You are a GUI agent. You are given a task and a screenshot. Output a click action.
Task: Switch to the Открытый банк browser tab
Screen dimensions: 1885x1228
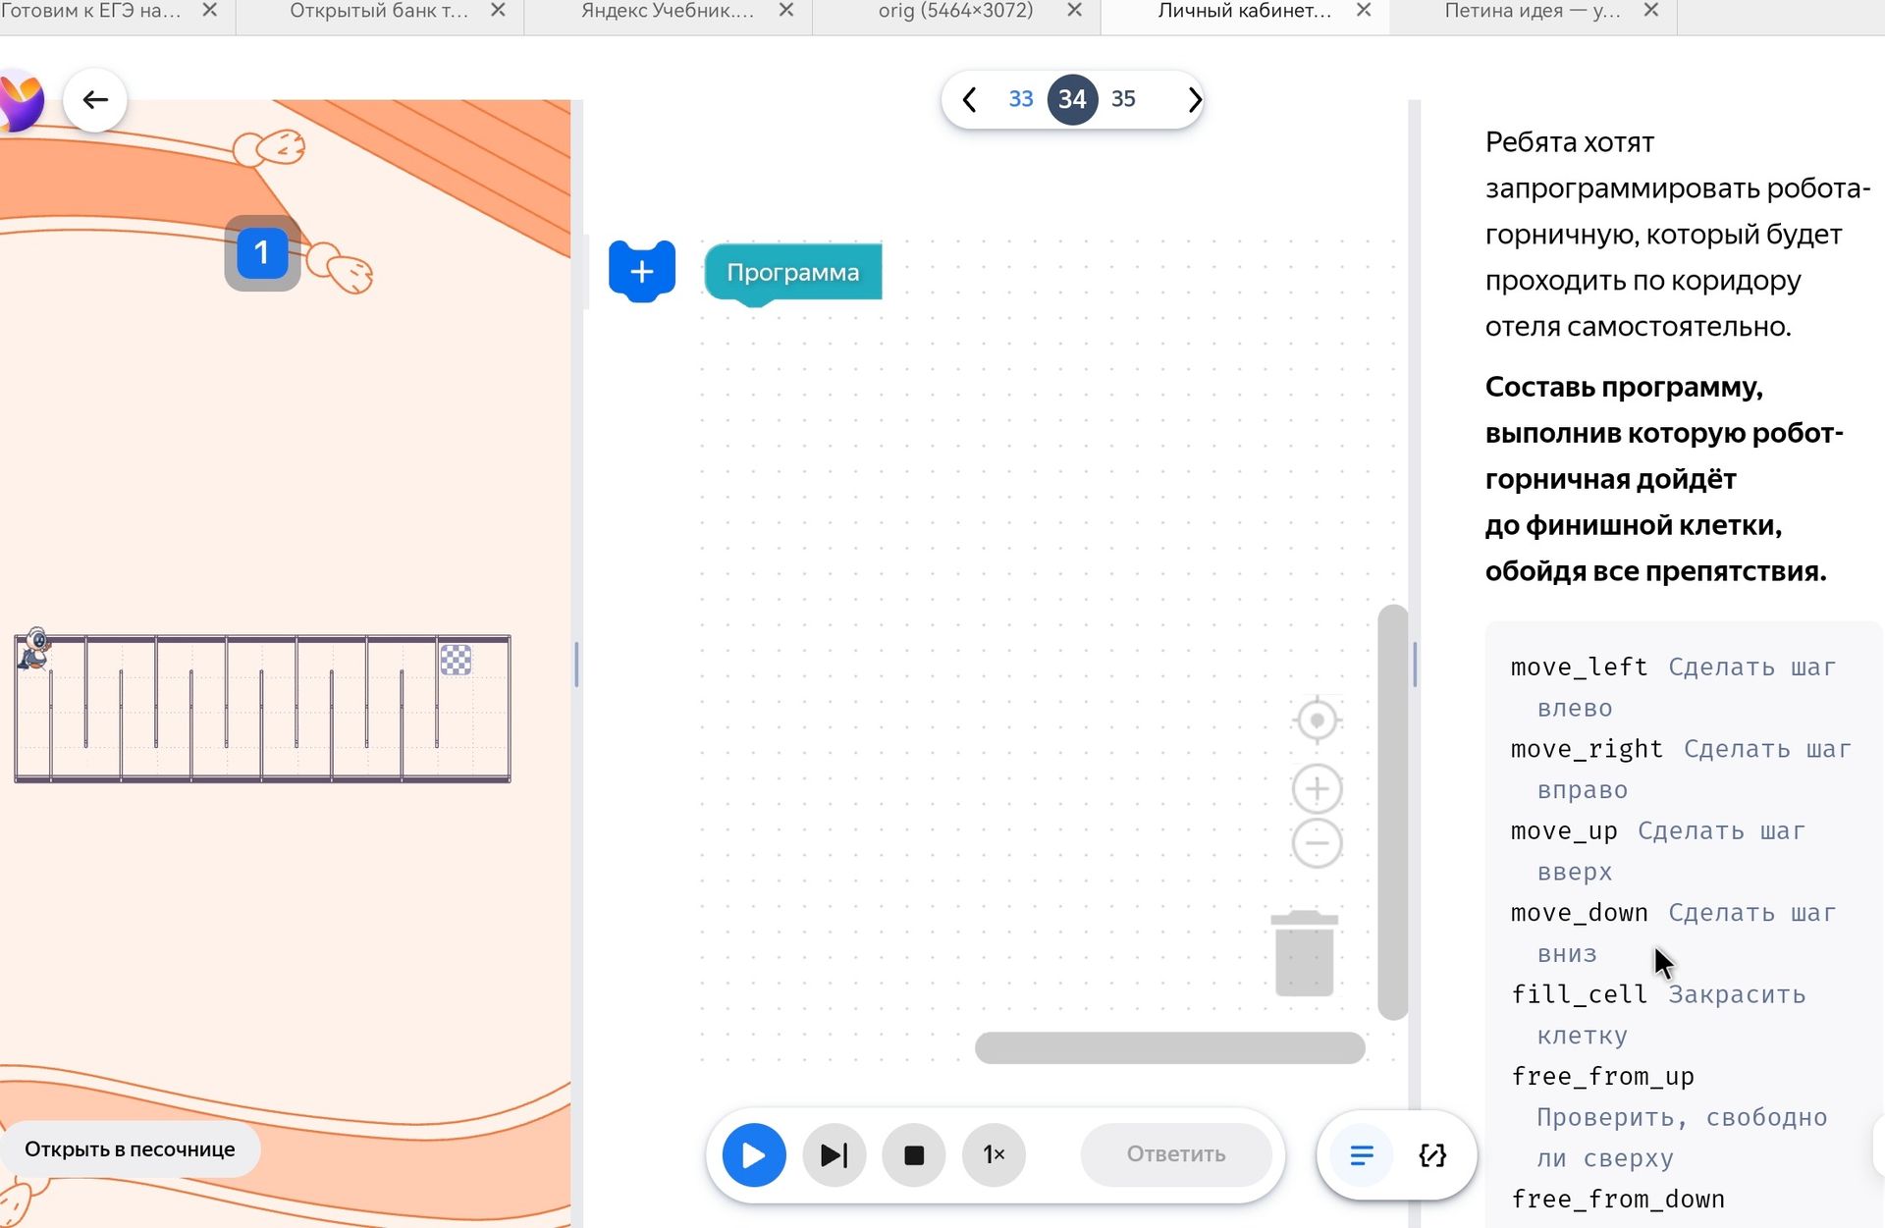coord(379,11)
